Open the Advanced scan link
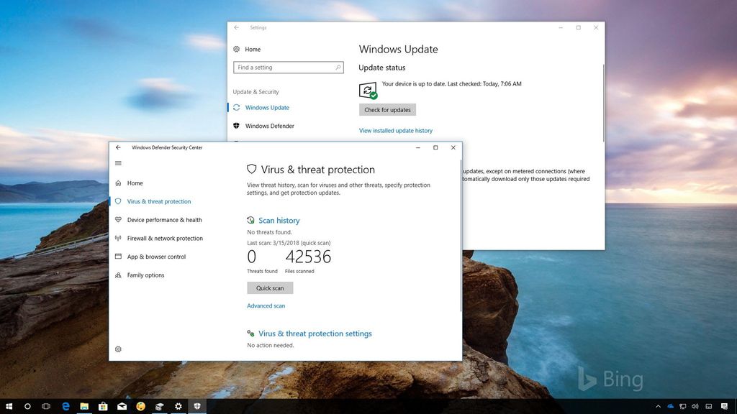The width and height of the screenshot is (737, 414). click(x=266, y=305)
